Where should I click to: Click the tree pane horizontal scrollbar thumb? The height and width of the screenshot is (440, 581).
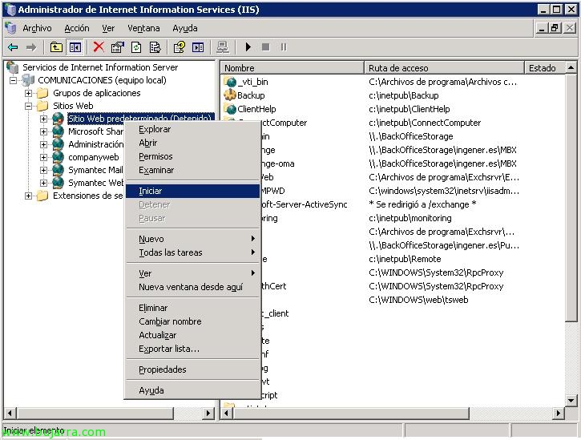[x=95, y=413]
